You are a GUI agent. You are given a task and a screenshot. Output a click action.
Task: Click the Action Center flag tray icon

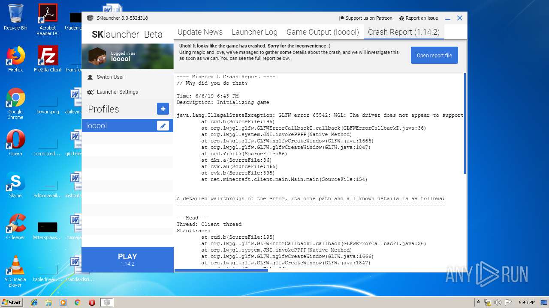tap(508, 302)
